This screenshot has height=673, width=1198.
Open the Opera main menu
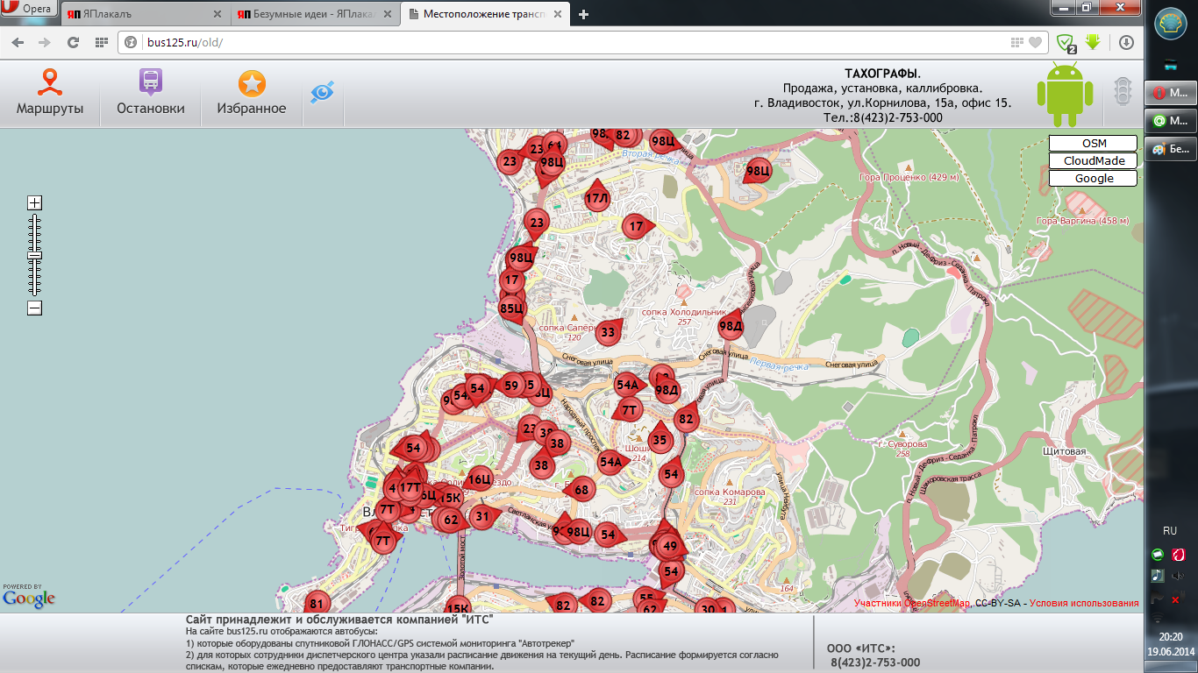click(x=29, y=10)
